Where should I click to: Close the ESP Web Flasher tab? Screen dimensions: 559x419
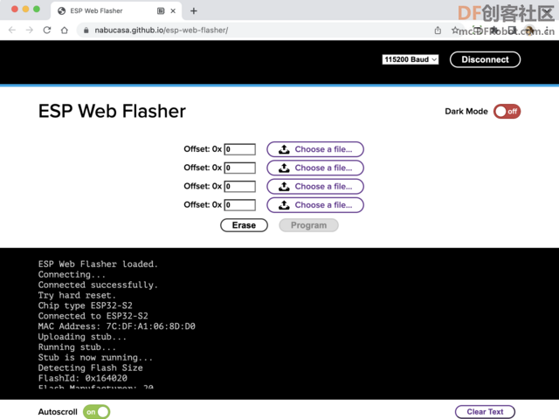(173, 11)
